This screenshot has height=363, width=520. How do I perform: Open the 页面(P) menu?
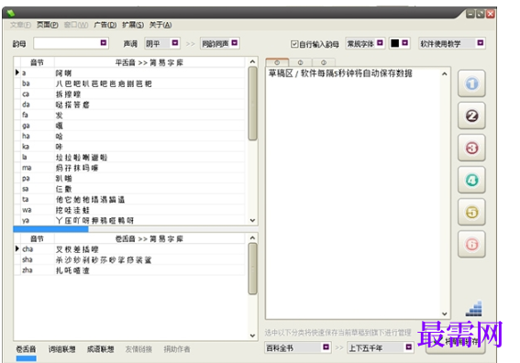(47, 25)
